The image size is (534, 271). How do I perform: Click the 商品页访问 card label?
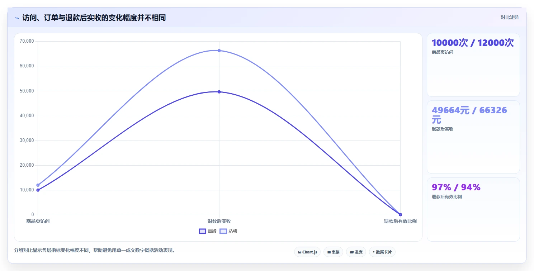[x=443, y=52]
